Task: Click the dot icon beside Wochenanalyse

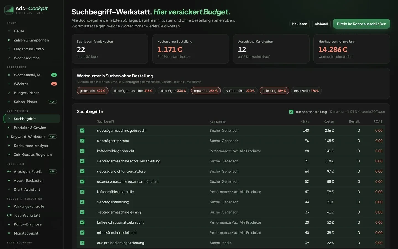Action: pyautogui.click(x=9, y=75)
